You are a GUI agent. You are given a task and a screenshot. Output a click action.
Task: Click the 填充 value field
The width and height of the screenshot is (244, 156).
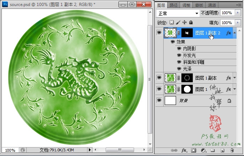(227, 23)
